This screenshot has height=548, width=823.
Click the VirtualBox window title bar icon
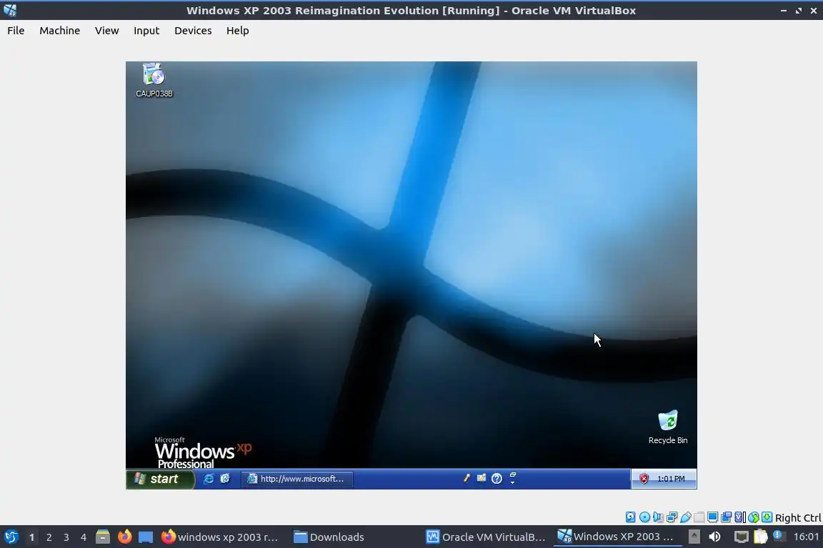(10, 10)
